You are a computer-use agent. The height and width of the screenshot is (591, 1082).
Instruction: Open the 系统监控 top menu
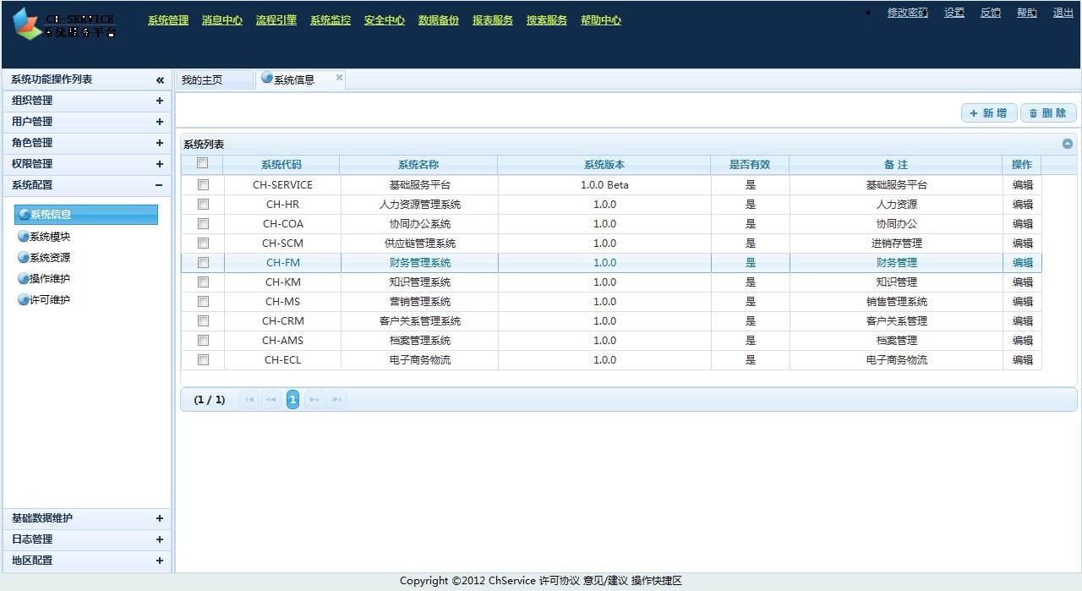tap(331, 20)
